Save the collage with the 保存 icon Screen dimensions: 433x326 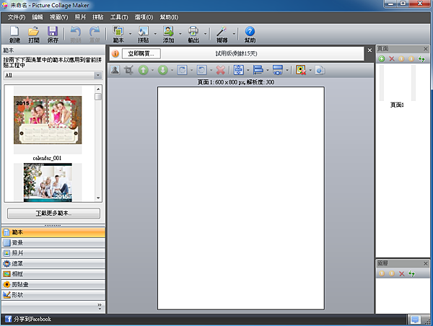52,32
